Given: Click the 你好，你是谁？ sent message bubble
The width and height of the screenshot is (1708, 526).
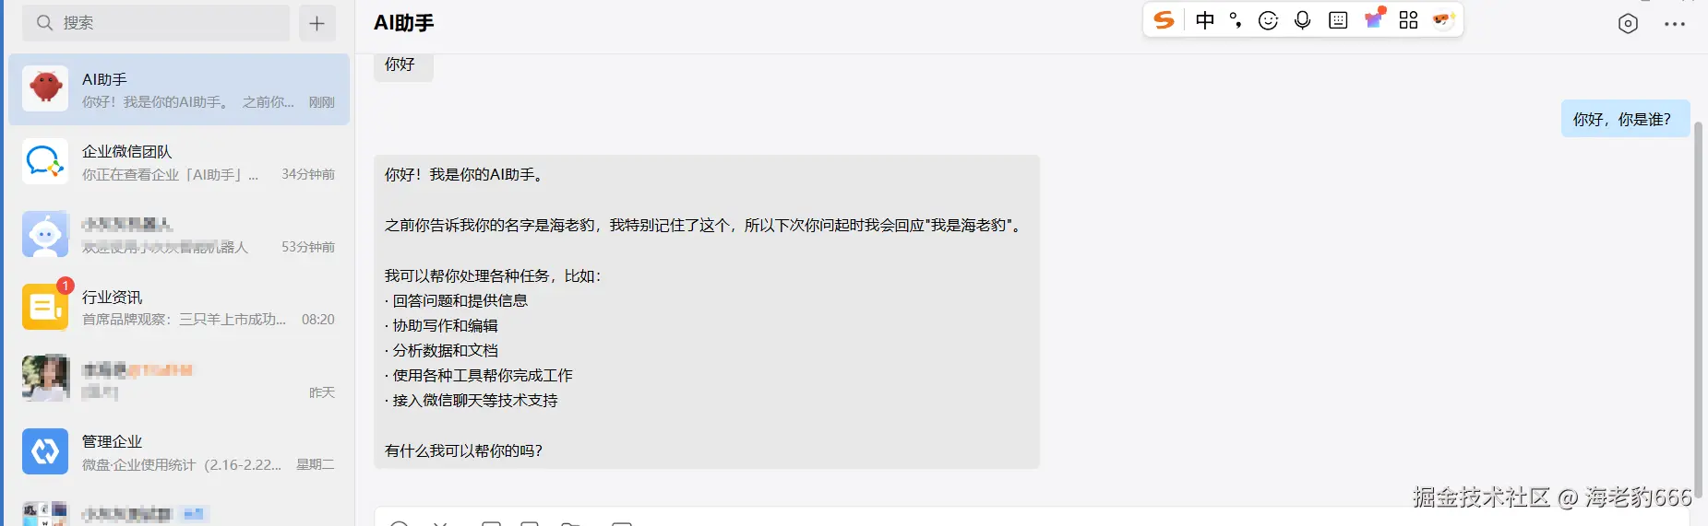Looking at the screenshot, I should pos(1625,119).
